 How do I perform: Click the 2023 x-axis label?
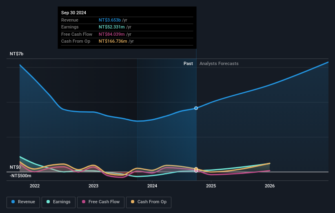93,186
